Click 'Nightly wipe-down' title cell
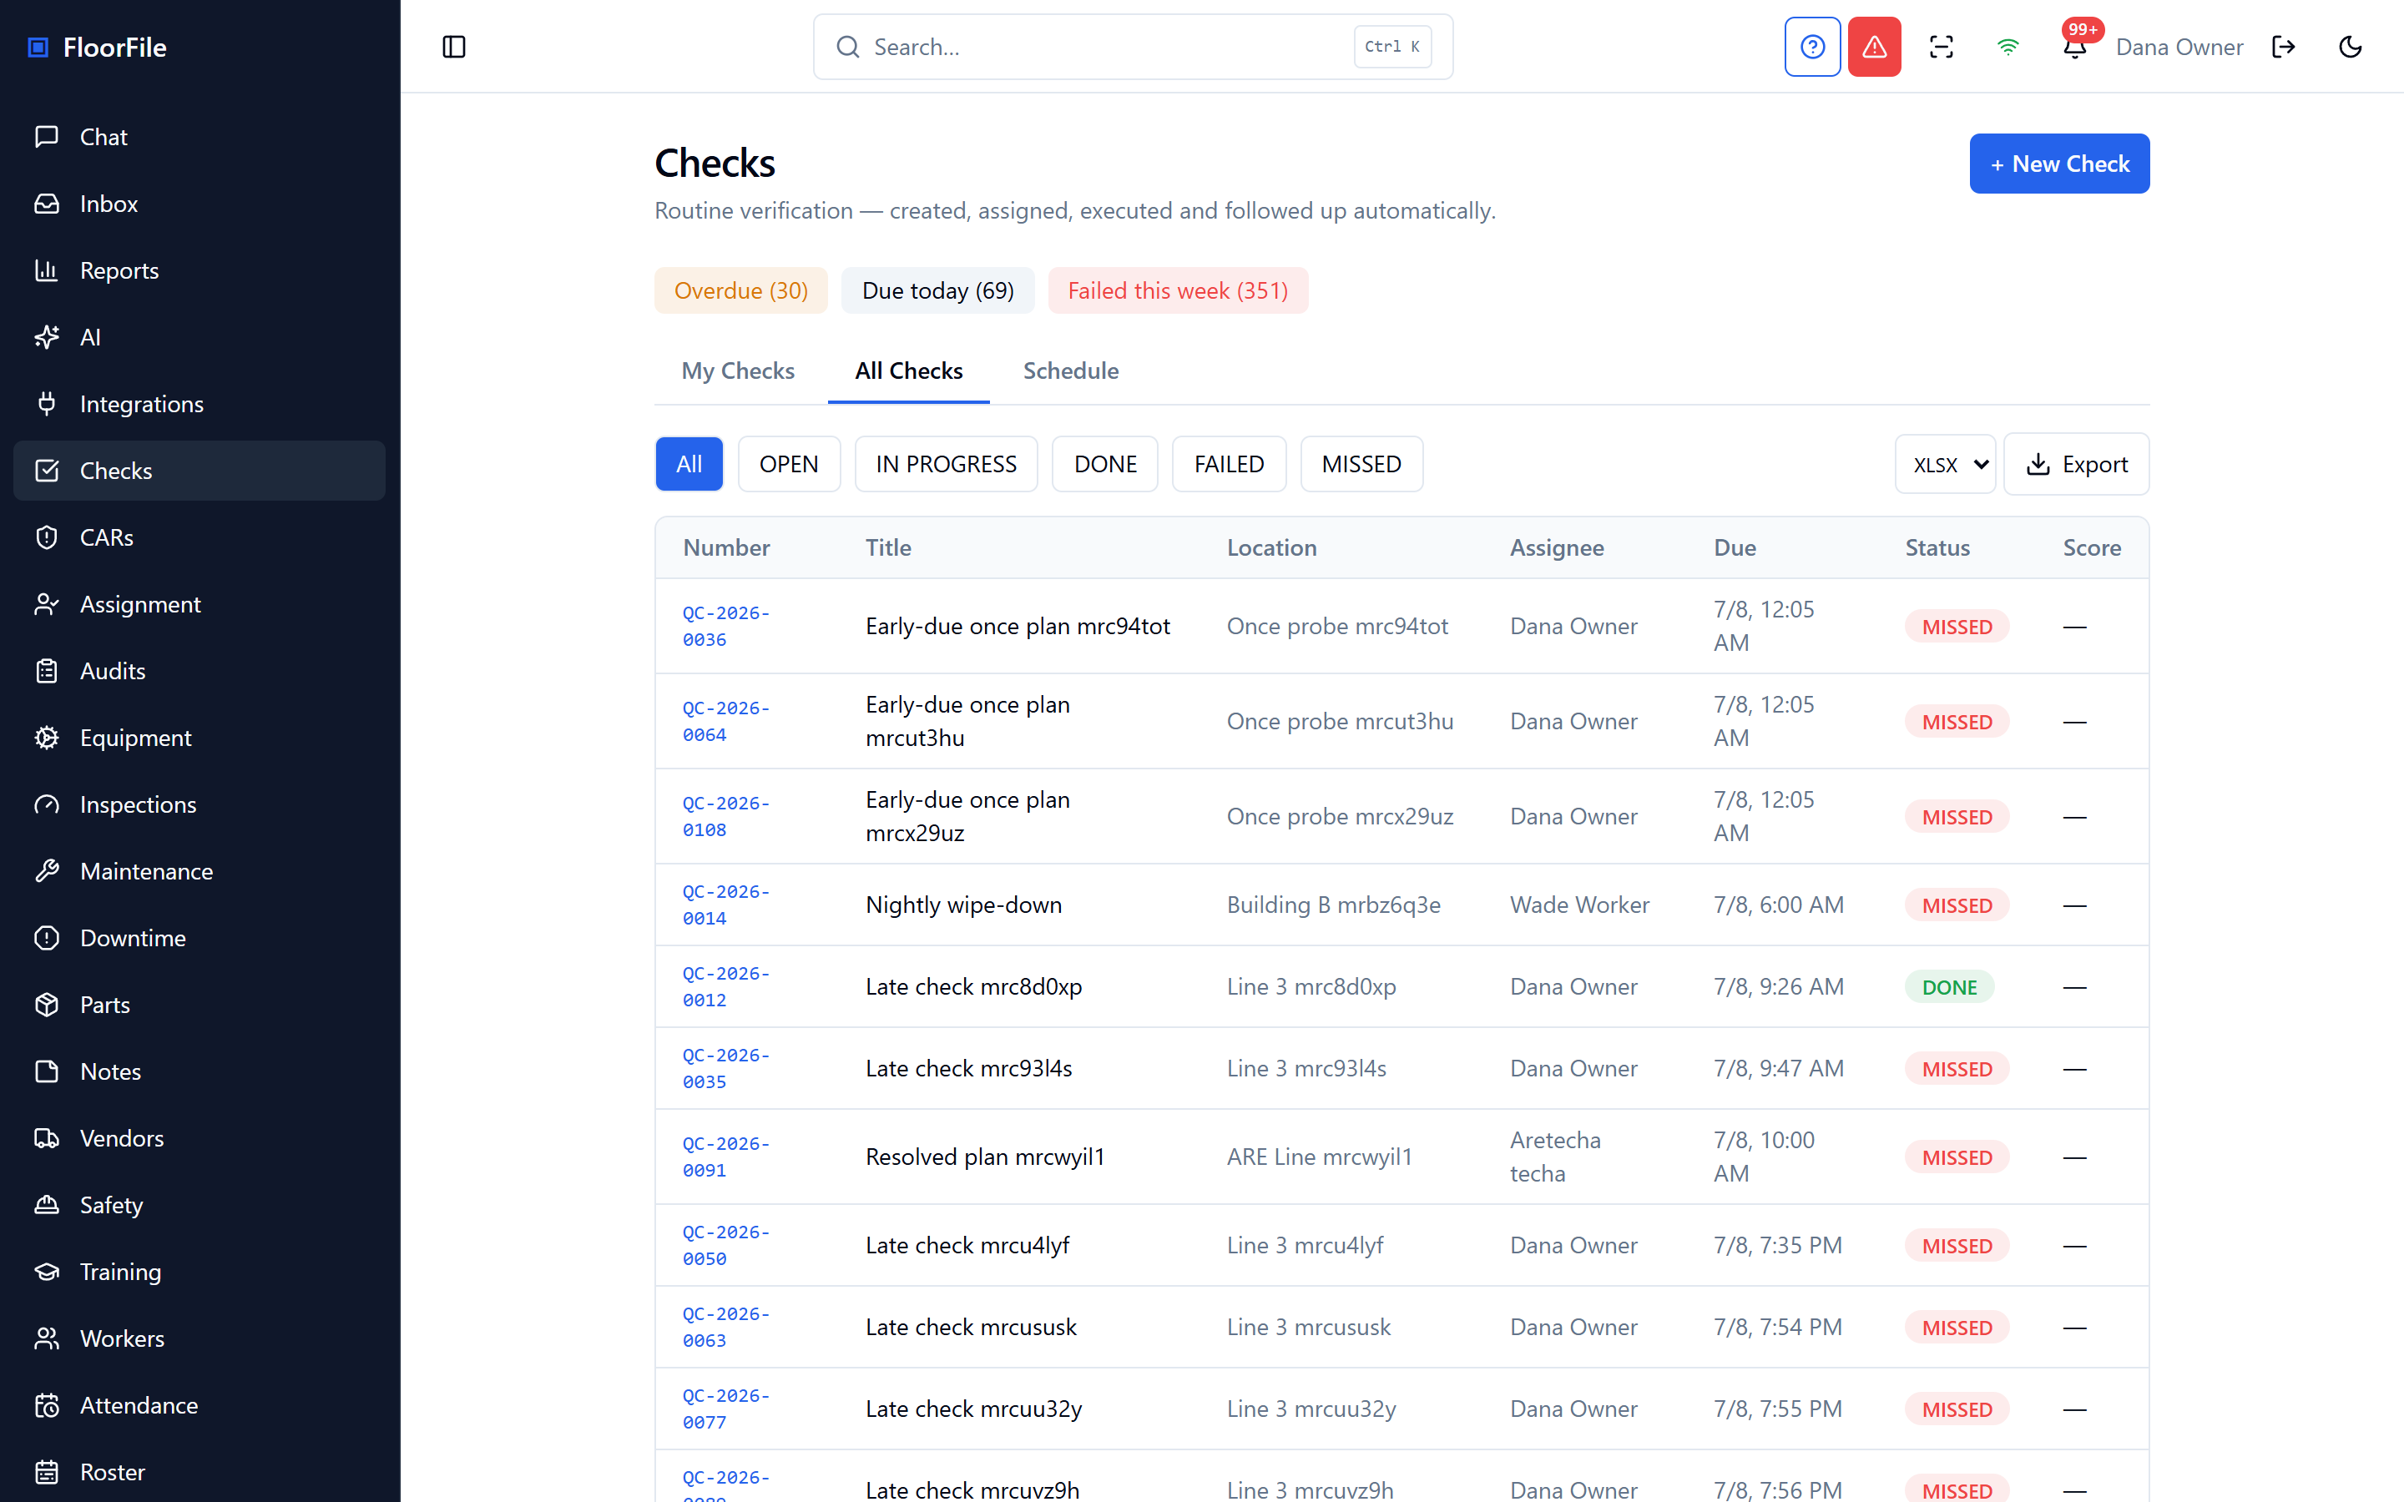The image size is (2404, 1502). 963,905
